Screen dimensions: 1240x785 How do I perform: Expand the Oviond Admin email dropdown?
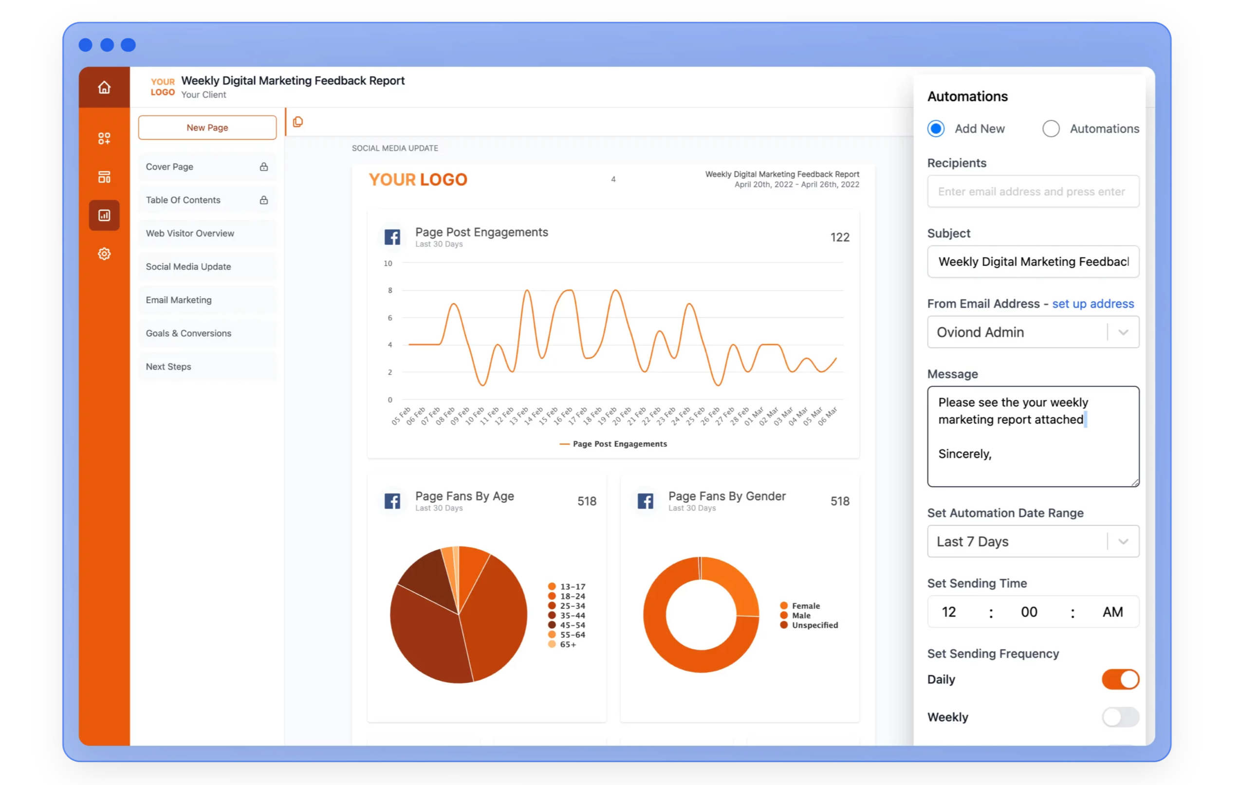tap(1123, 332)
